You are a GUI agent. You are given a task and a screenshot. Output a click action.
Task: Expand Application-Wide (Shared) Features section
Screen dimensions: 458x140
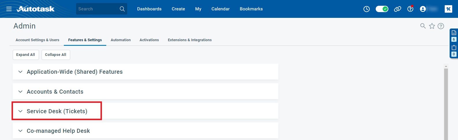tap(75, 72)
